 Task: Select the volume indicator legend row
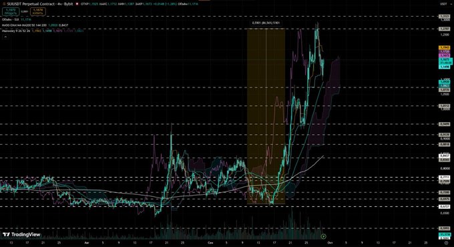[17, 19]
